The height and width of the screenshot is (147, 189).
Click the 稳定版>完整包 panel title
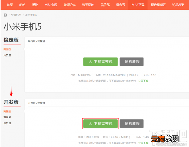pyautogui.click(x=36, y=41)
